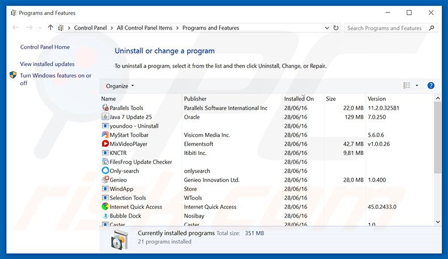Click the 42,7 MB size cell
The width and height of the screenshot is (448, 259).
click(x=353, y=144)
